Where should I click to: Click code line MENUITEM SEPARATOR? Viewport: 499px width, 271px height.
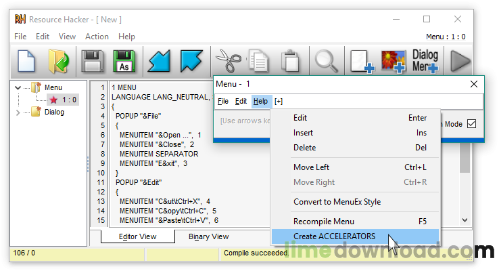click(x=159, y=154)
